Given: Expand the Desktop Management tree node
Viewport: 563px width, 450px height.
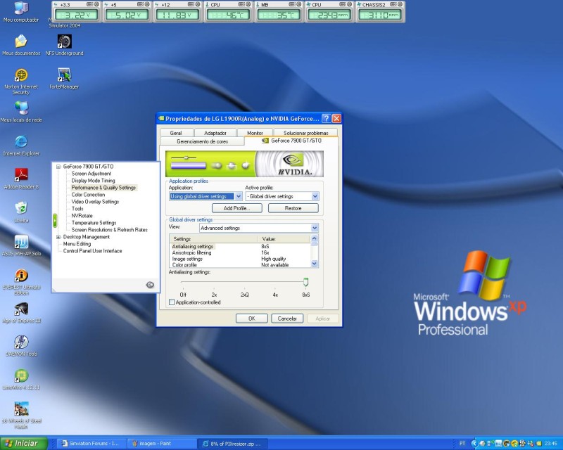Looking at the screenshot, I should pyautogui.click(x=59, y=237).
